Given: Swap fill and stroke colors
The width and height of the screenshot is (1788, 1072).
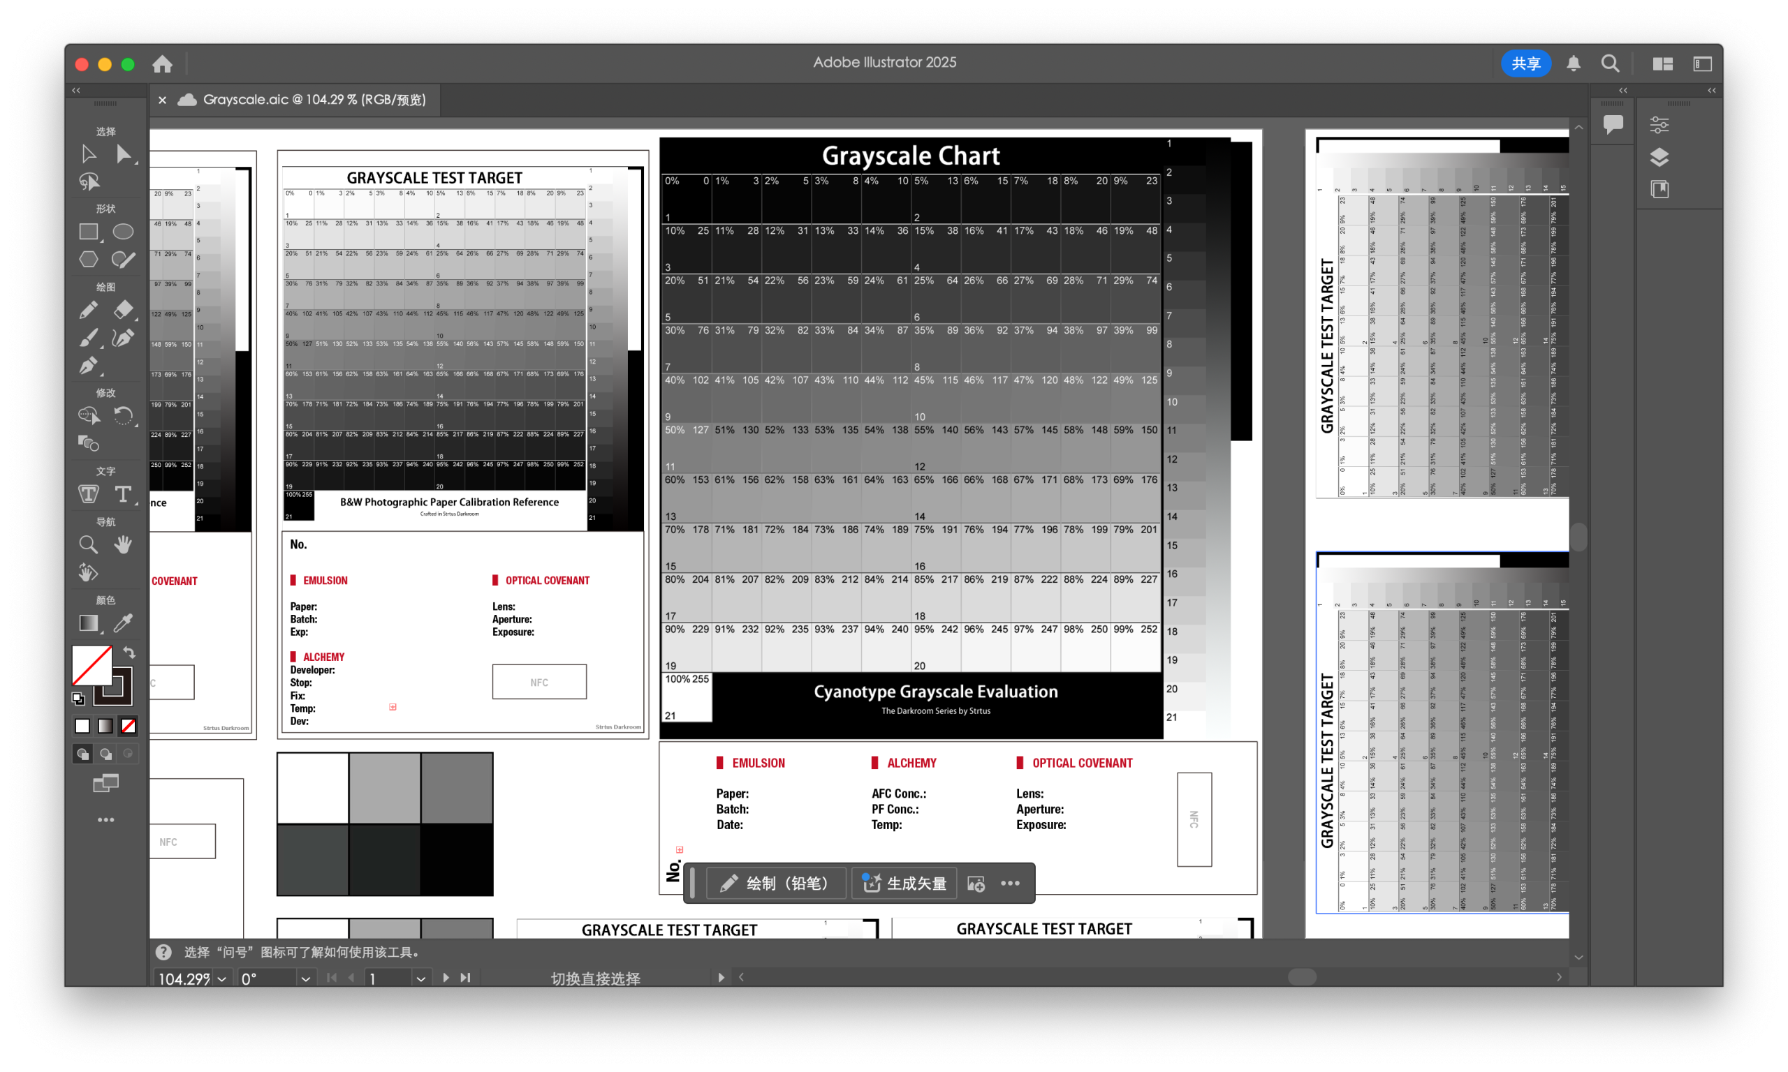Looking at the screenshot, I should point(129,653).
